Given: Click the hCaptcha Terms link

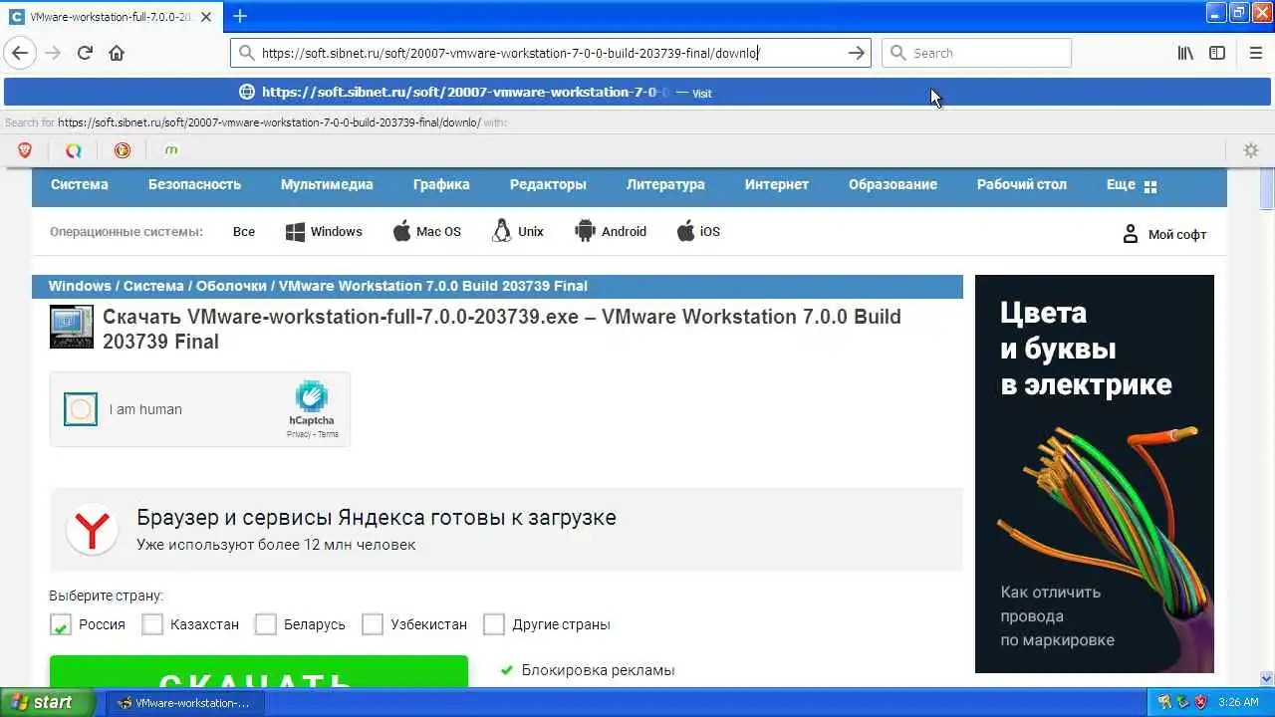Looking at the screenshot, I should coord(328,434).
